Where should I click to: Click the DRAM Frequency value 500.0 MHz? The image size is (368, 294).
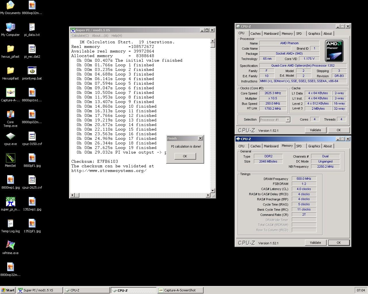coord(304,179)
